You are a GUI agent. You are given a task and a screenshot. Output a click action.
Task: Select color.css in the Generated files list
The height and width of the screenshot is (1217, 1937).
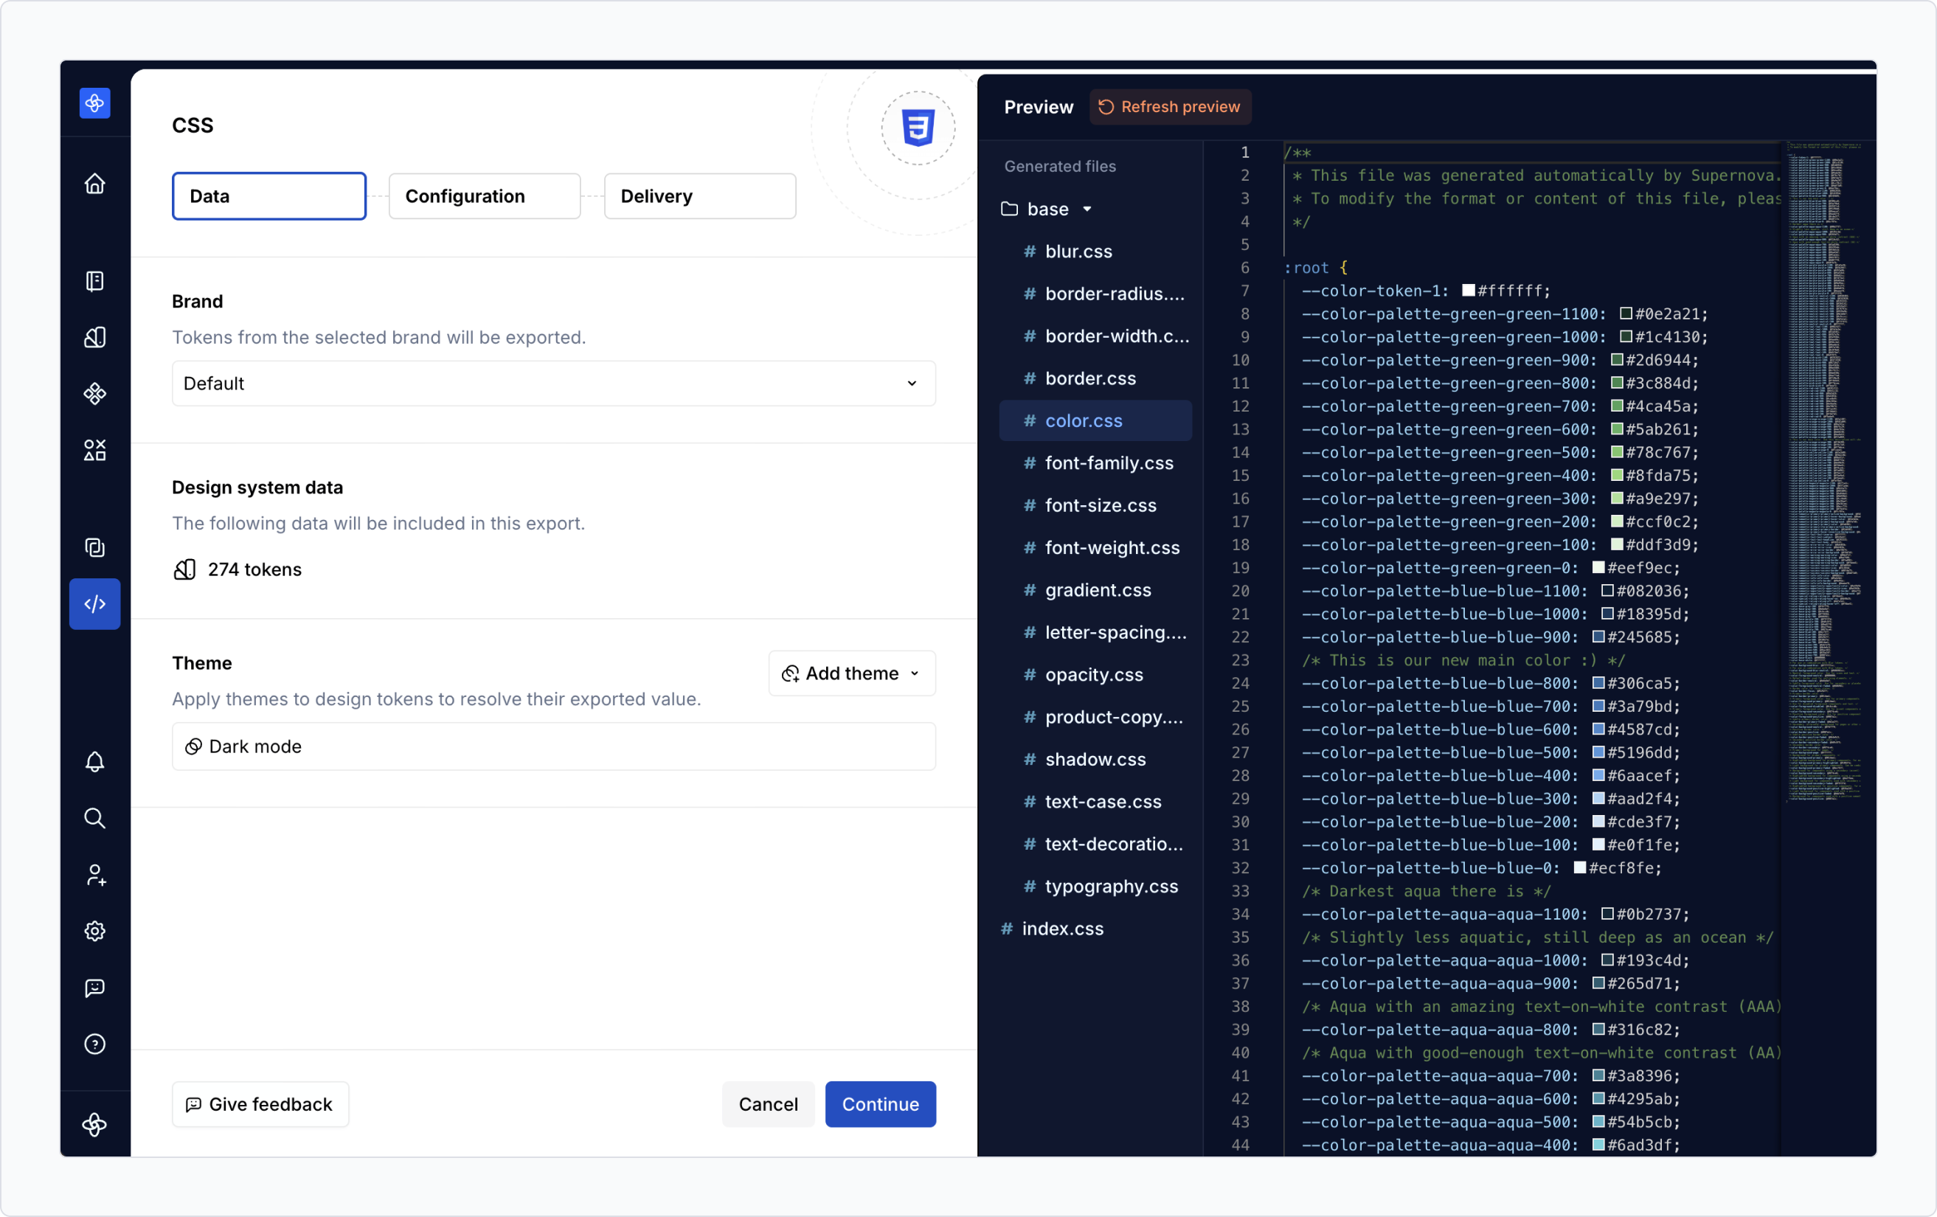coord(1084,420)
